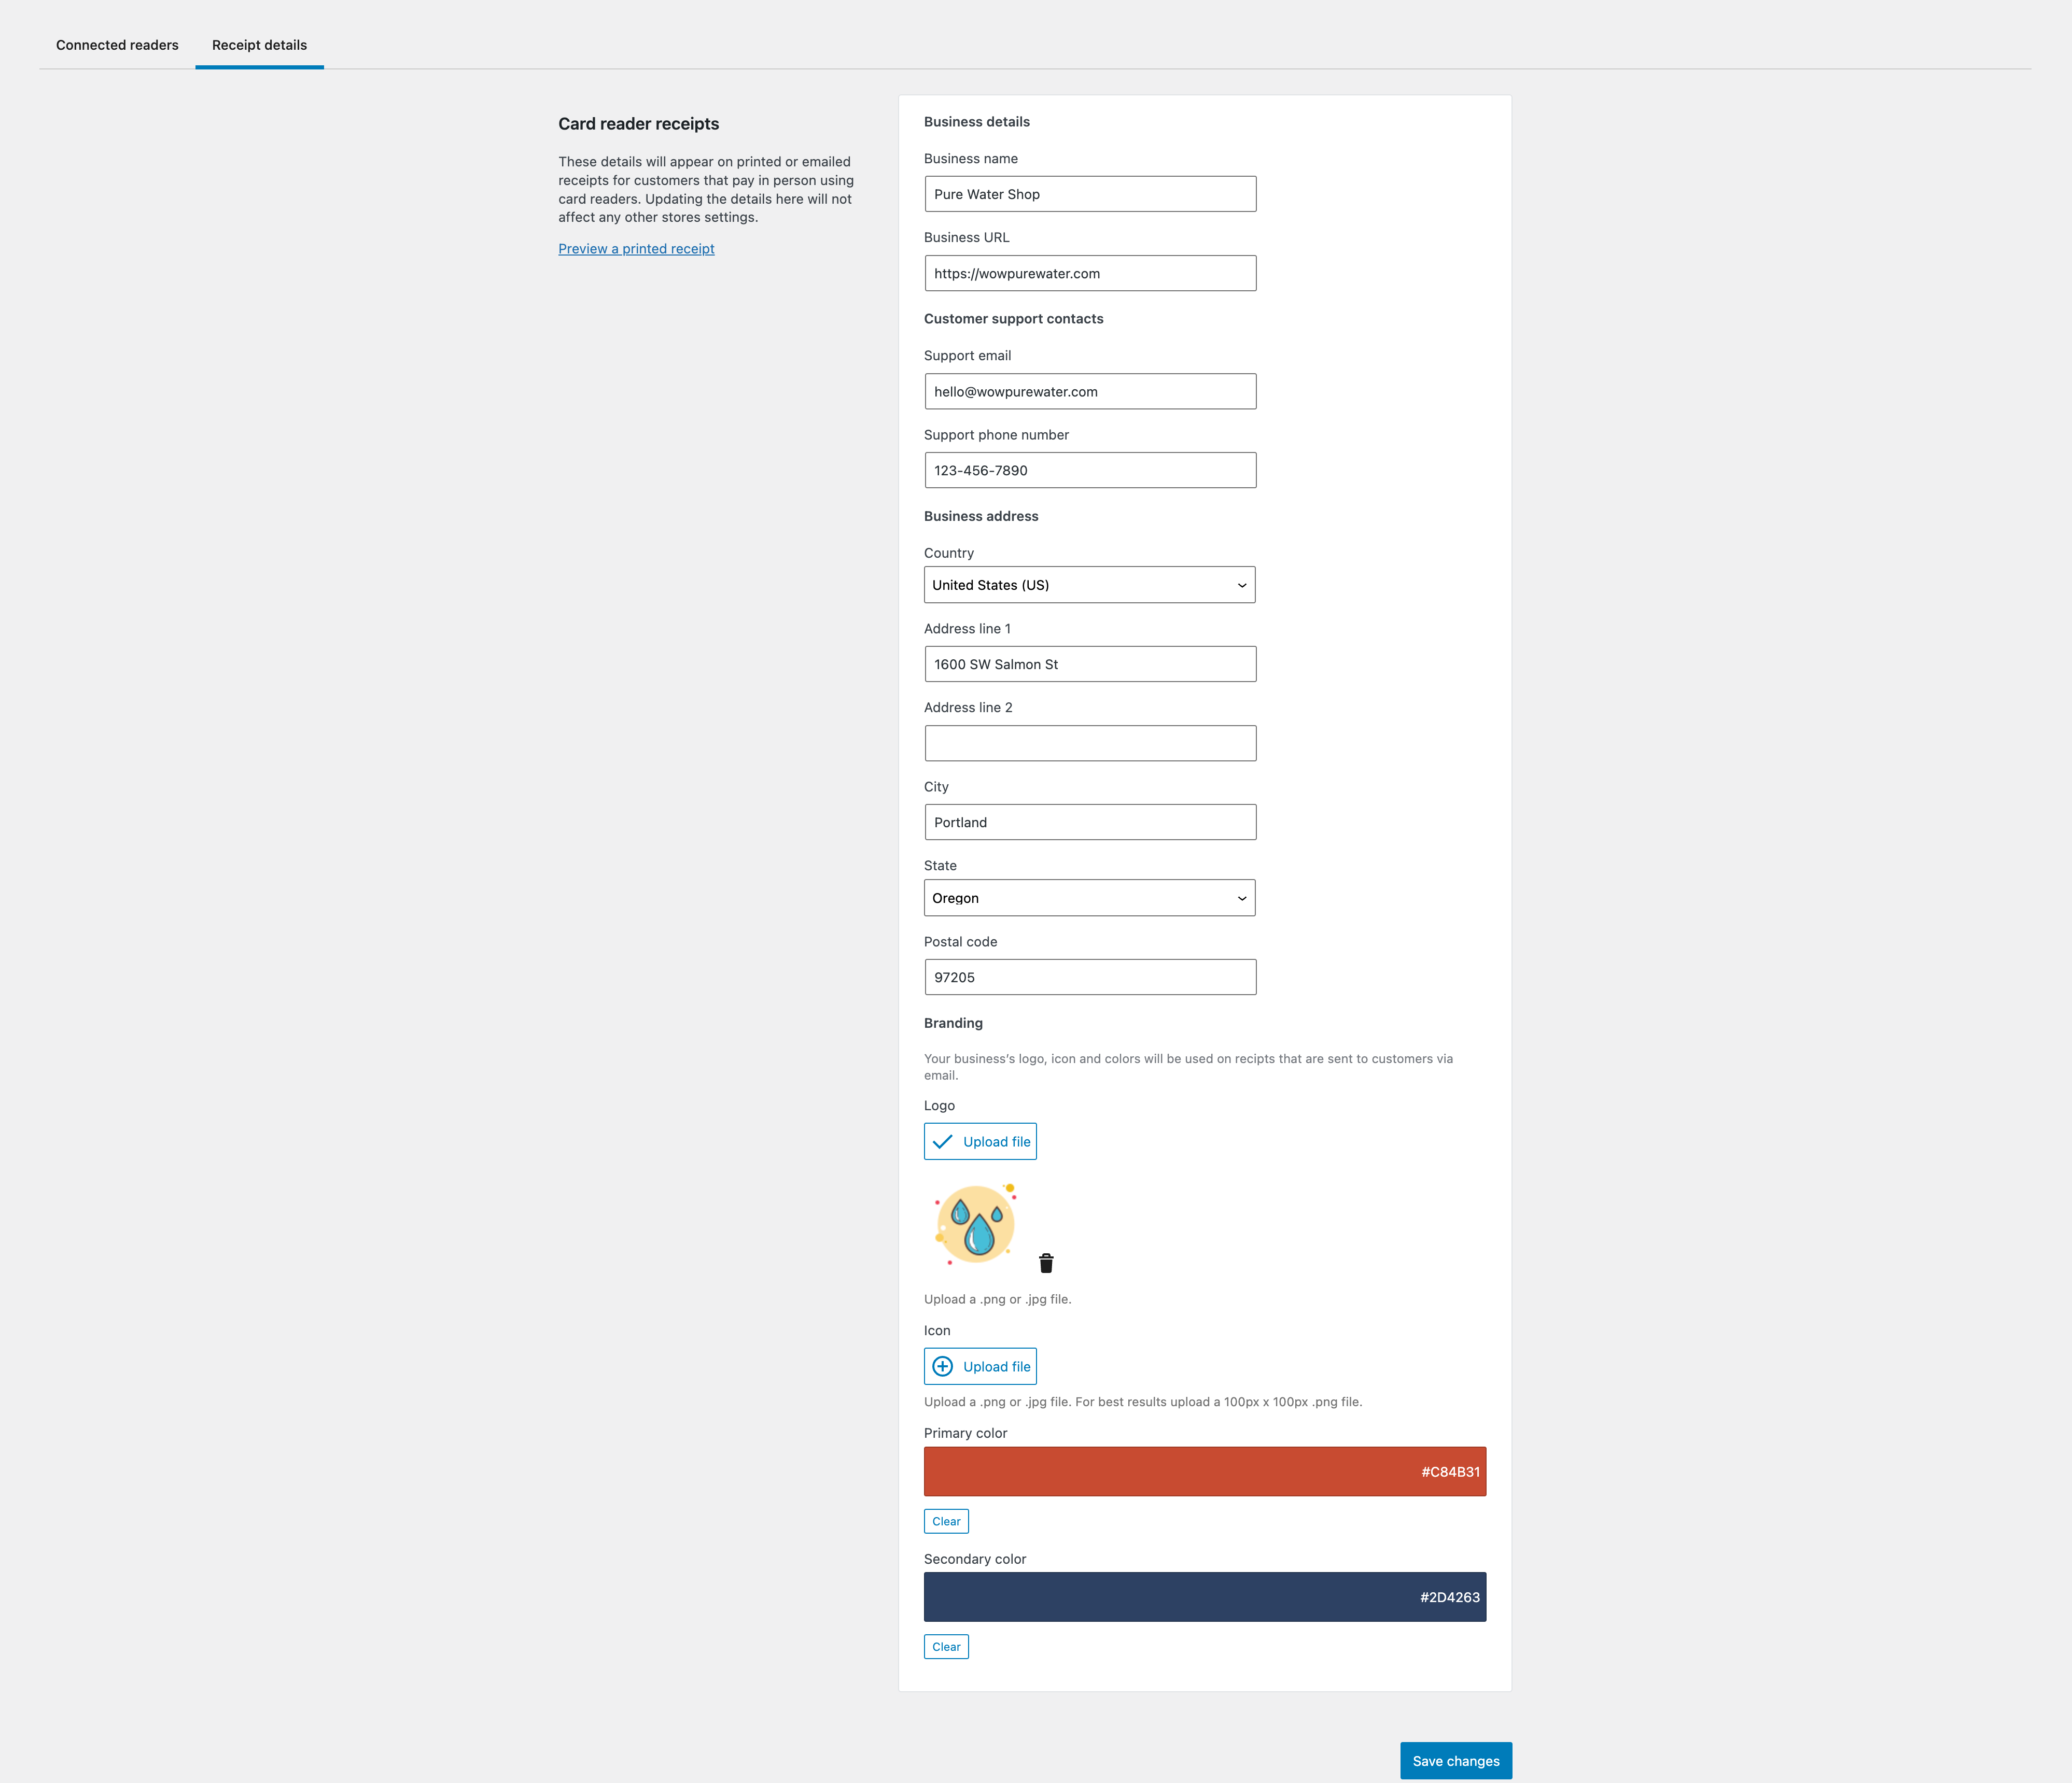
Task: Click the Save changes button
Action: tap(1455, 1760)
